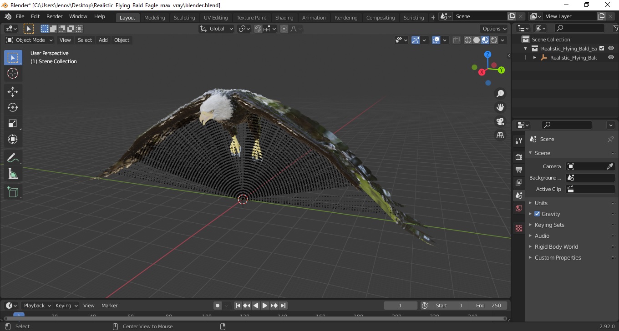Open the Scene properties tab
Screen dimensions: 619x331
coord(518,196)
